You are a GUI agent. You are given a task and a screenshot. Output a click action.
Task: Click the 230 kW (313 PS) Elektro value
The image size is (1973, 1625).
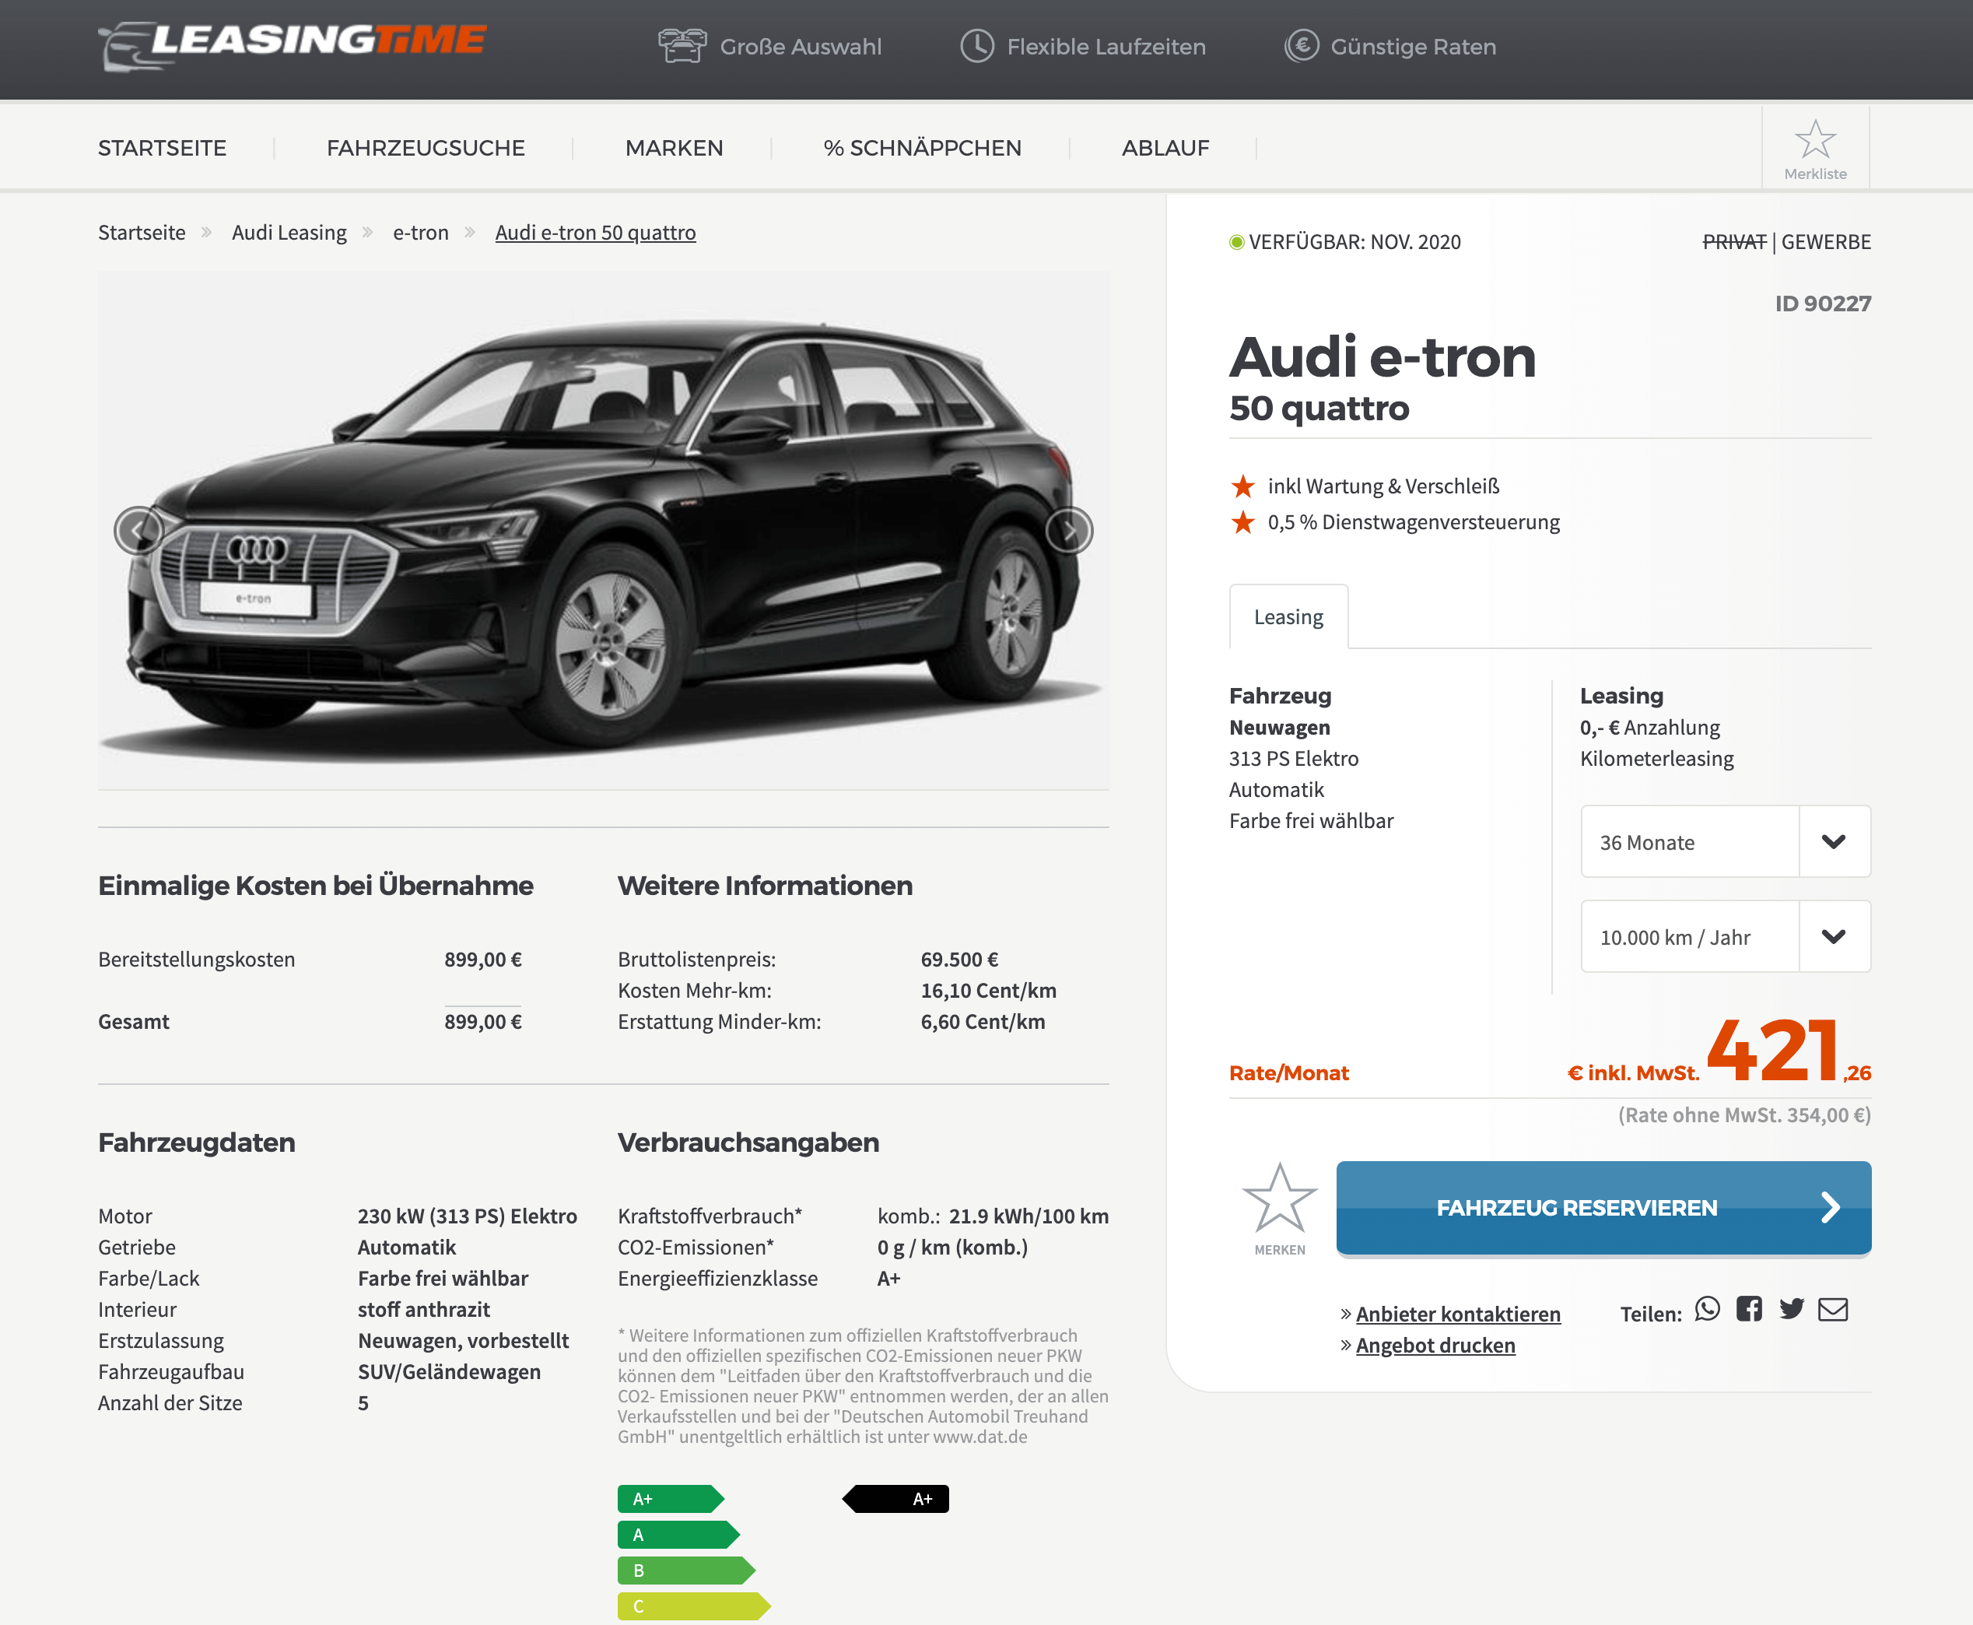[467, 1216]
